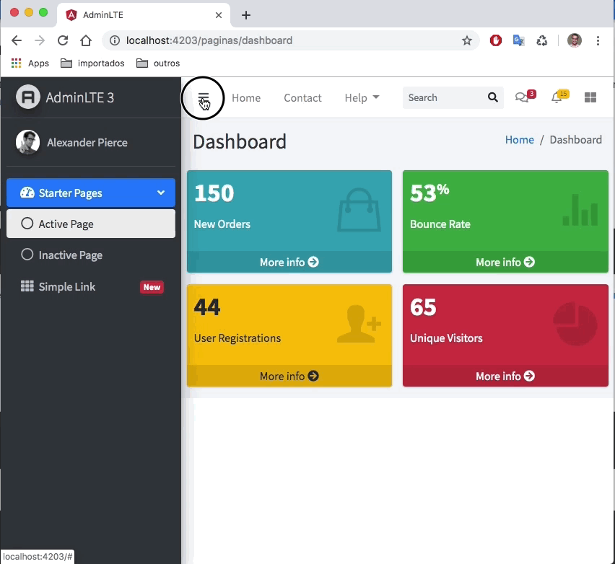Click the browser forward arrow
This screenshot has height=564, width=615.
pos(40,40)
